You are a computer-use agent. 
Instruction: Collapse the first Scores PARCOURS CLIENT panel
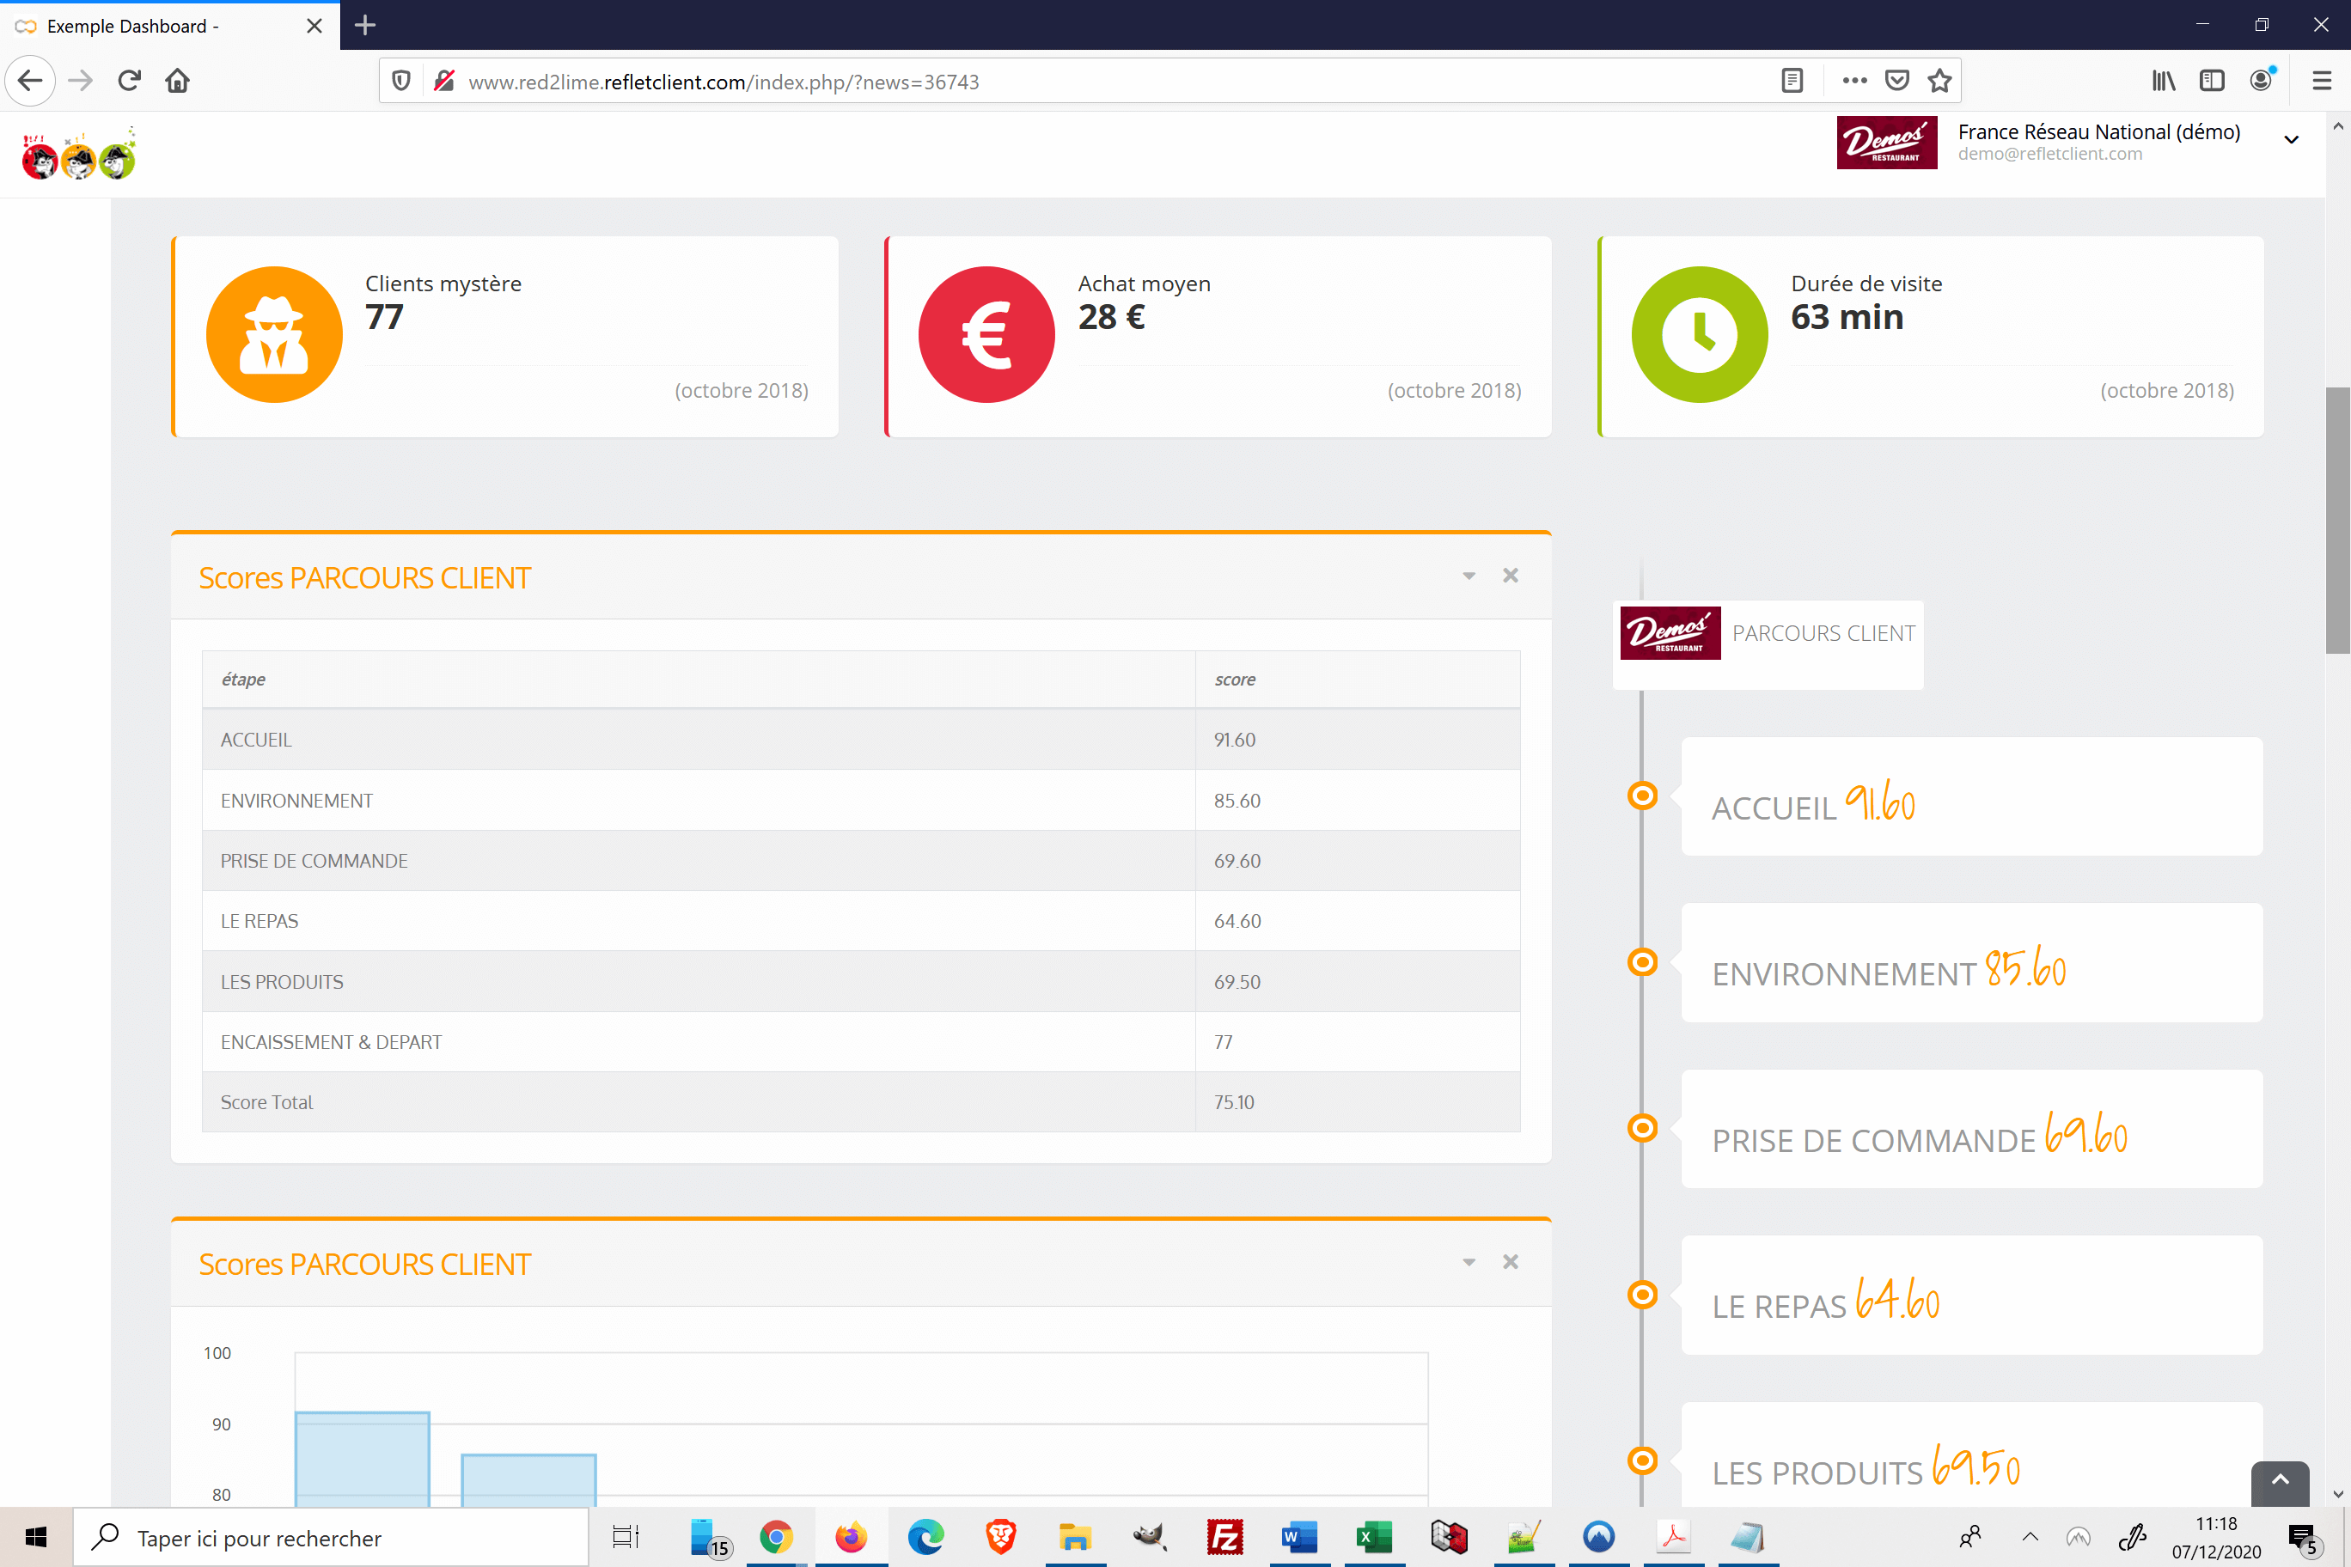(x=1469, y=576)
